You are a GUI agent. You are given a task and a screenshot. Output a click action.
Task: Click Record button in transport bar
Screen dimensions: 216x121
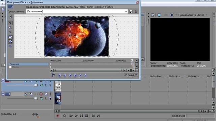coord(58,116)
